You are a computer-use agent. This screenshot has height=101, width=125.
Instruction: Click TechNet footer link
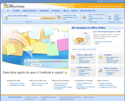pos(44,99)
